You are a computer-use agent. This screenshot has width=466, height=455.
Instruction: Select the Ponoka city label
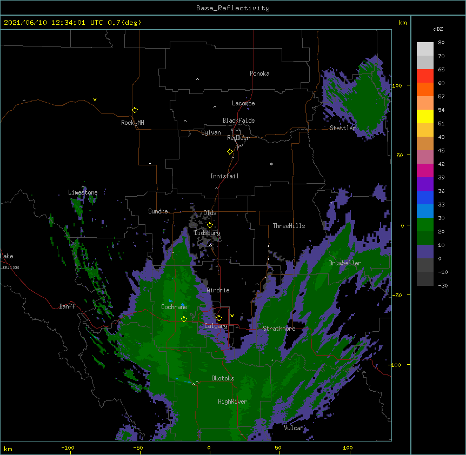tap(259, 73)
